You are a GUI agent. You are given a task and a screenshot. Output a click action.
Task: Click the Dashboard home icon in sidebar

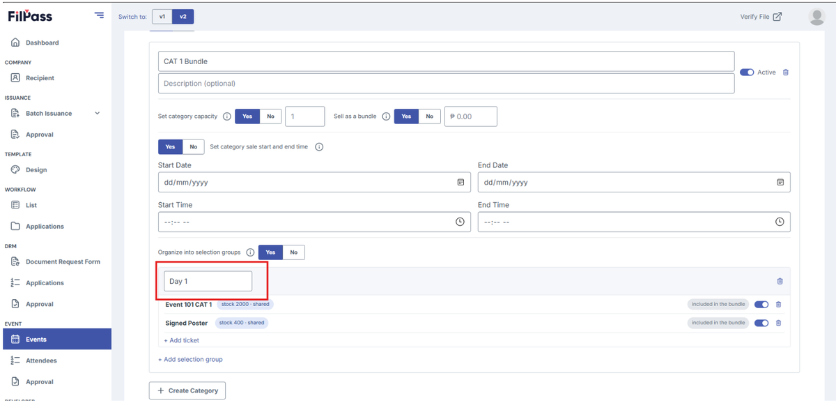15,43
